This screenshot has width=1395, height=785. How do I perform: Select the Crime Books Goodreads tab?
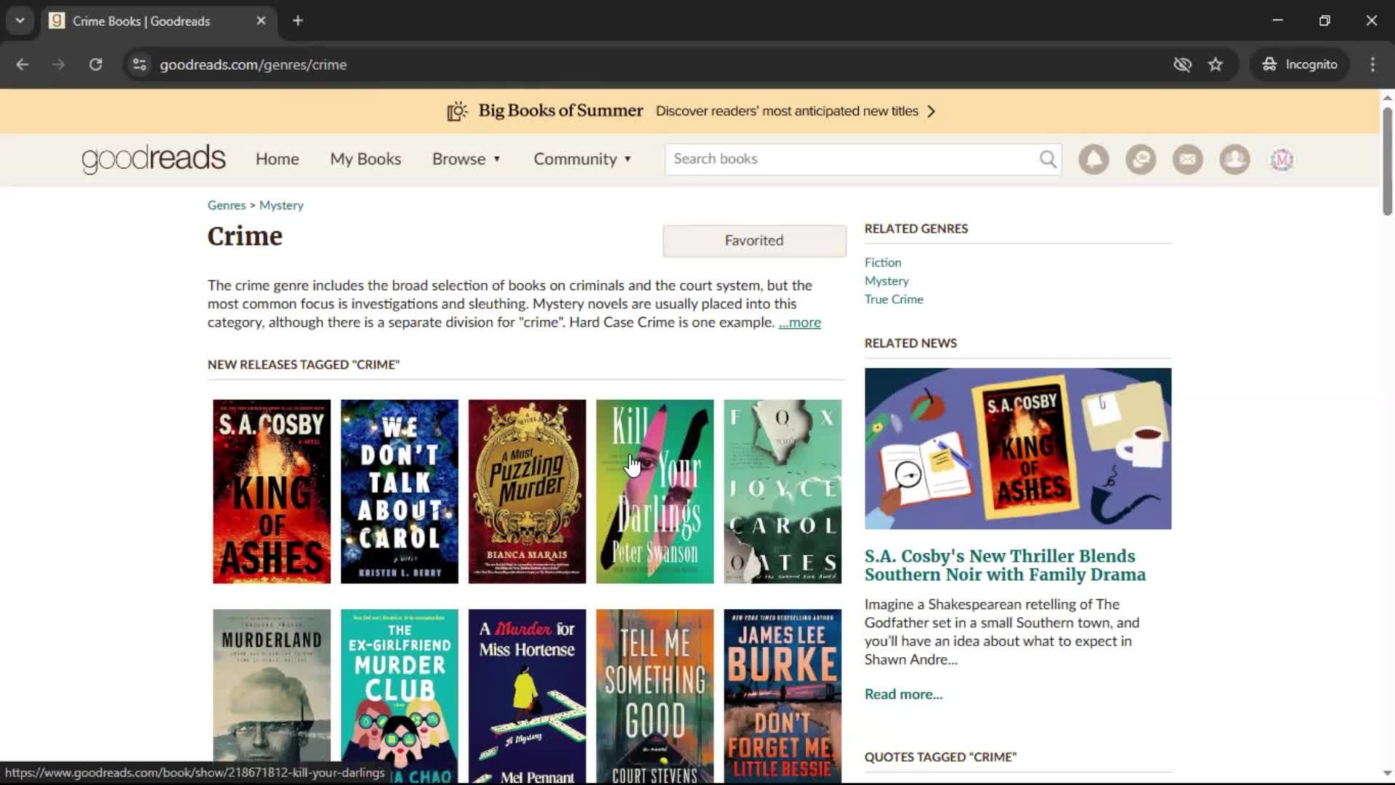tap(157, 21)
